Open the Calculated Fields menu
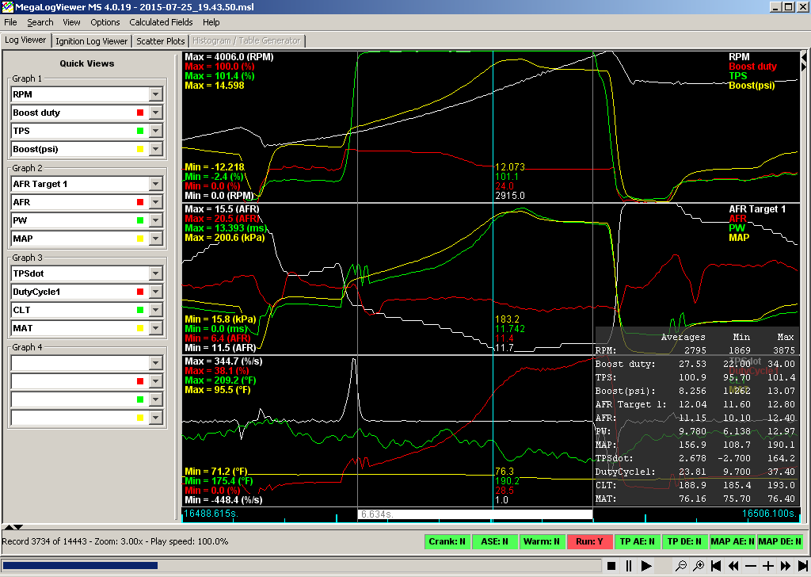Viewport: 811px width, 577px height. (x=161, y=22)
